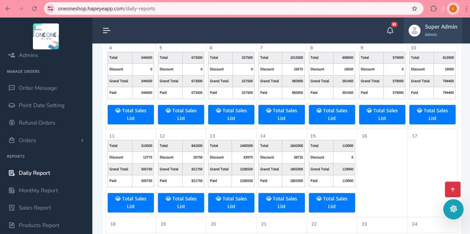Click the Monthly Report icon

(12, 191)
